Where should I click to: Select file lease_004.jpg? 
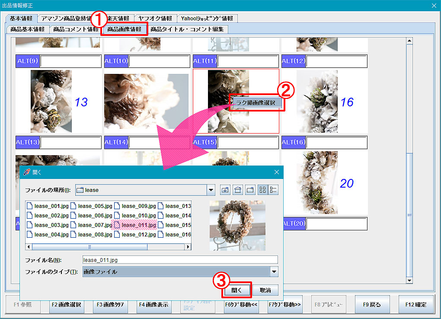coord(48,235)
